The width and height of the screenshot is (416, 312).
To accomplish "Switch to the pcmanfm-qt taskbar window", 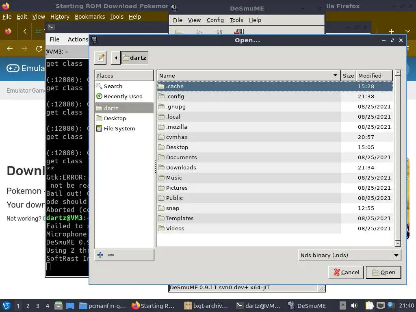I will point(103,306).
